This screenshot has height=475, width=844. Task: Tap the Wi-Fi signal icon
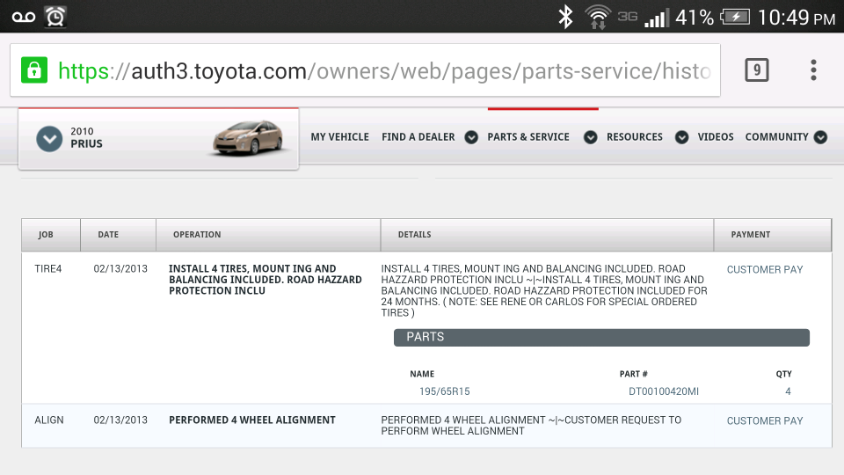point(598,17)
